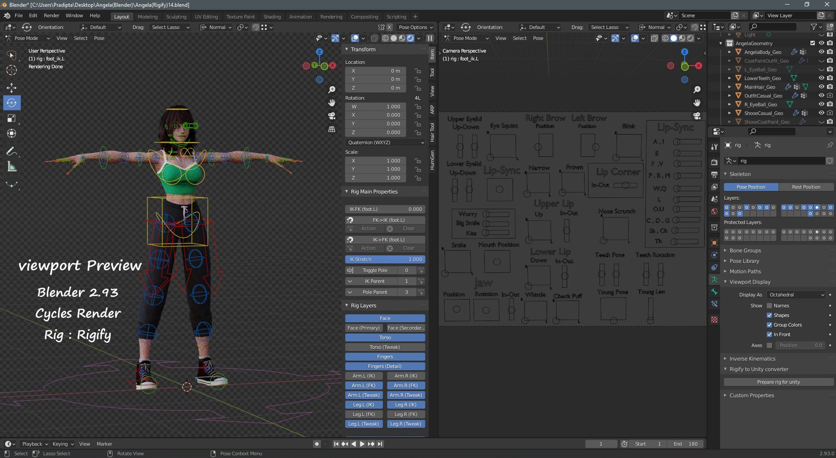Play the animation in the timeline
The height and width of the screenshot is (458, 836).
(362, 444)
